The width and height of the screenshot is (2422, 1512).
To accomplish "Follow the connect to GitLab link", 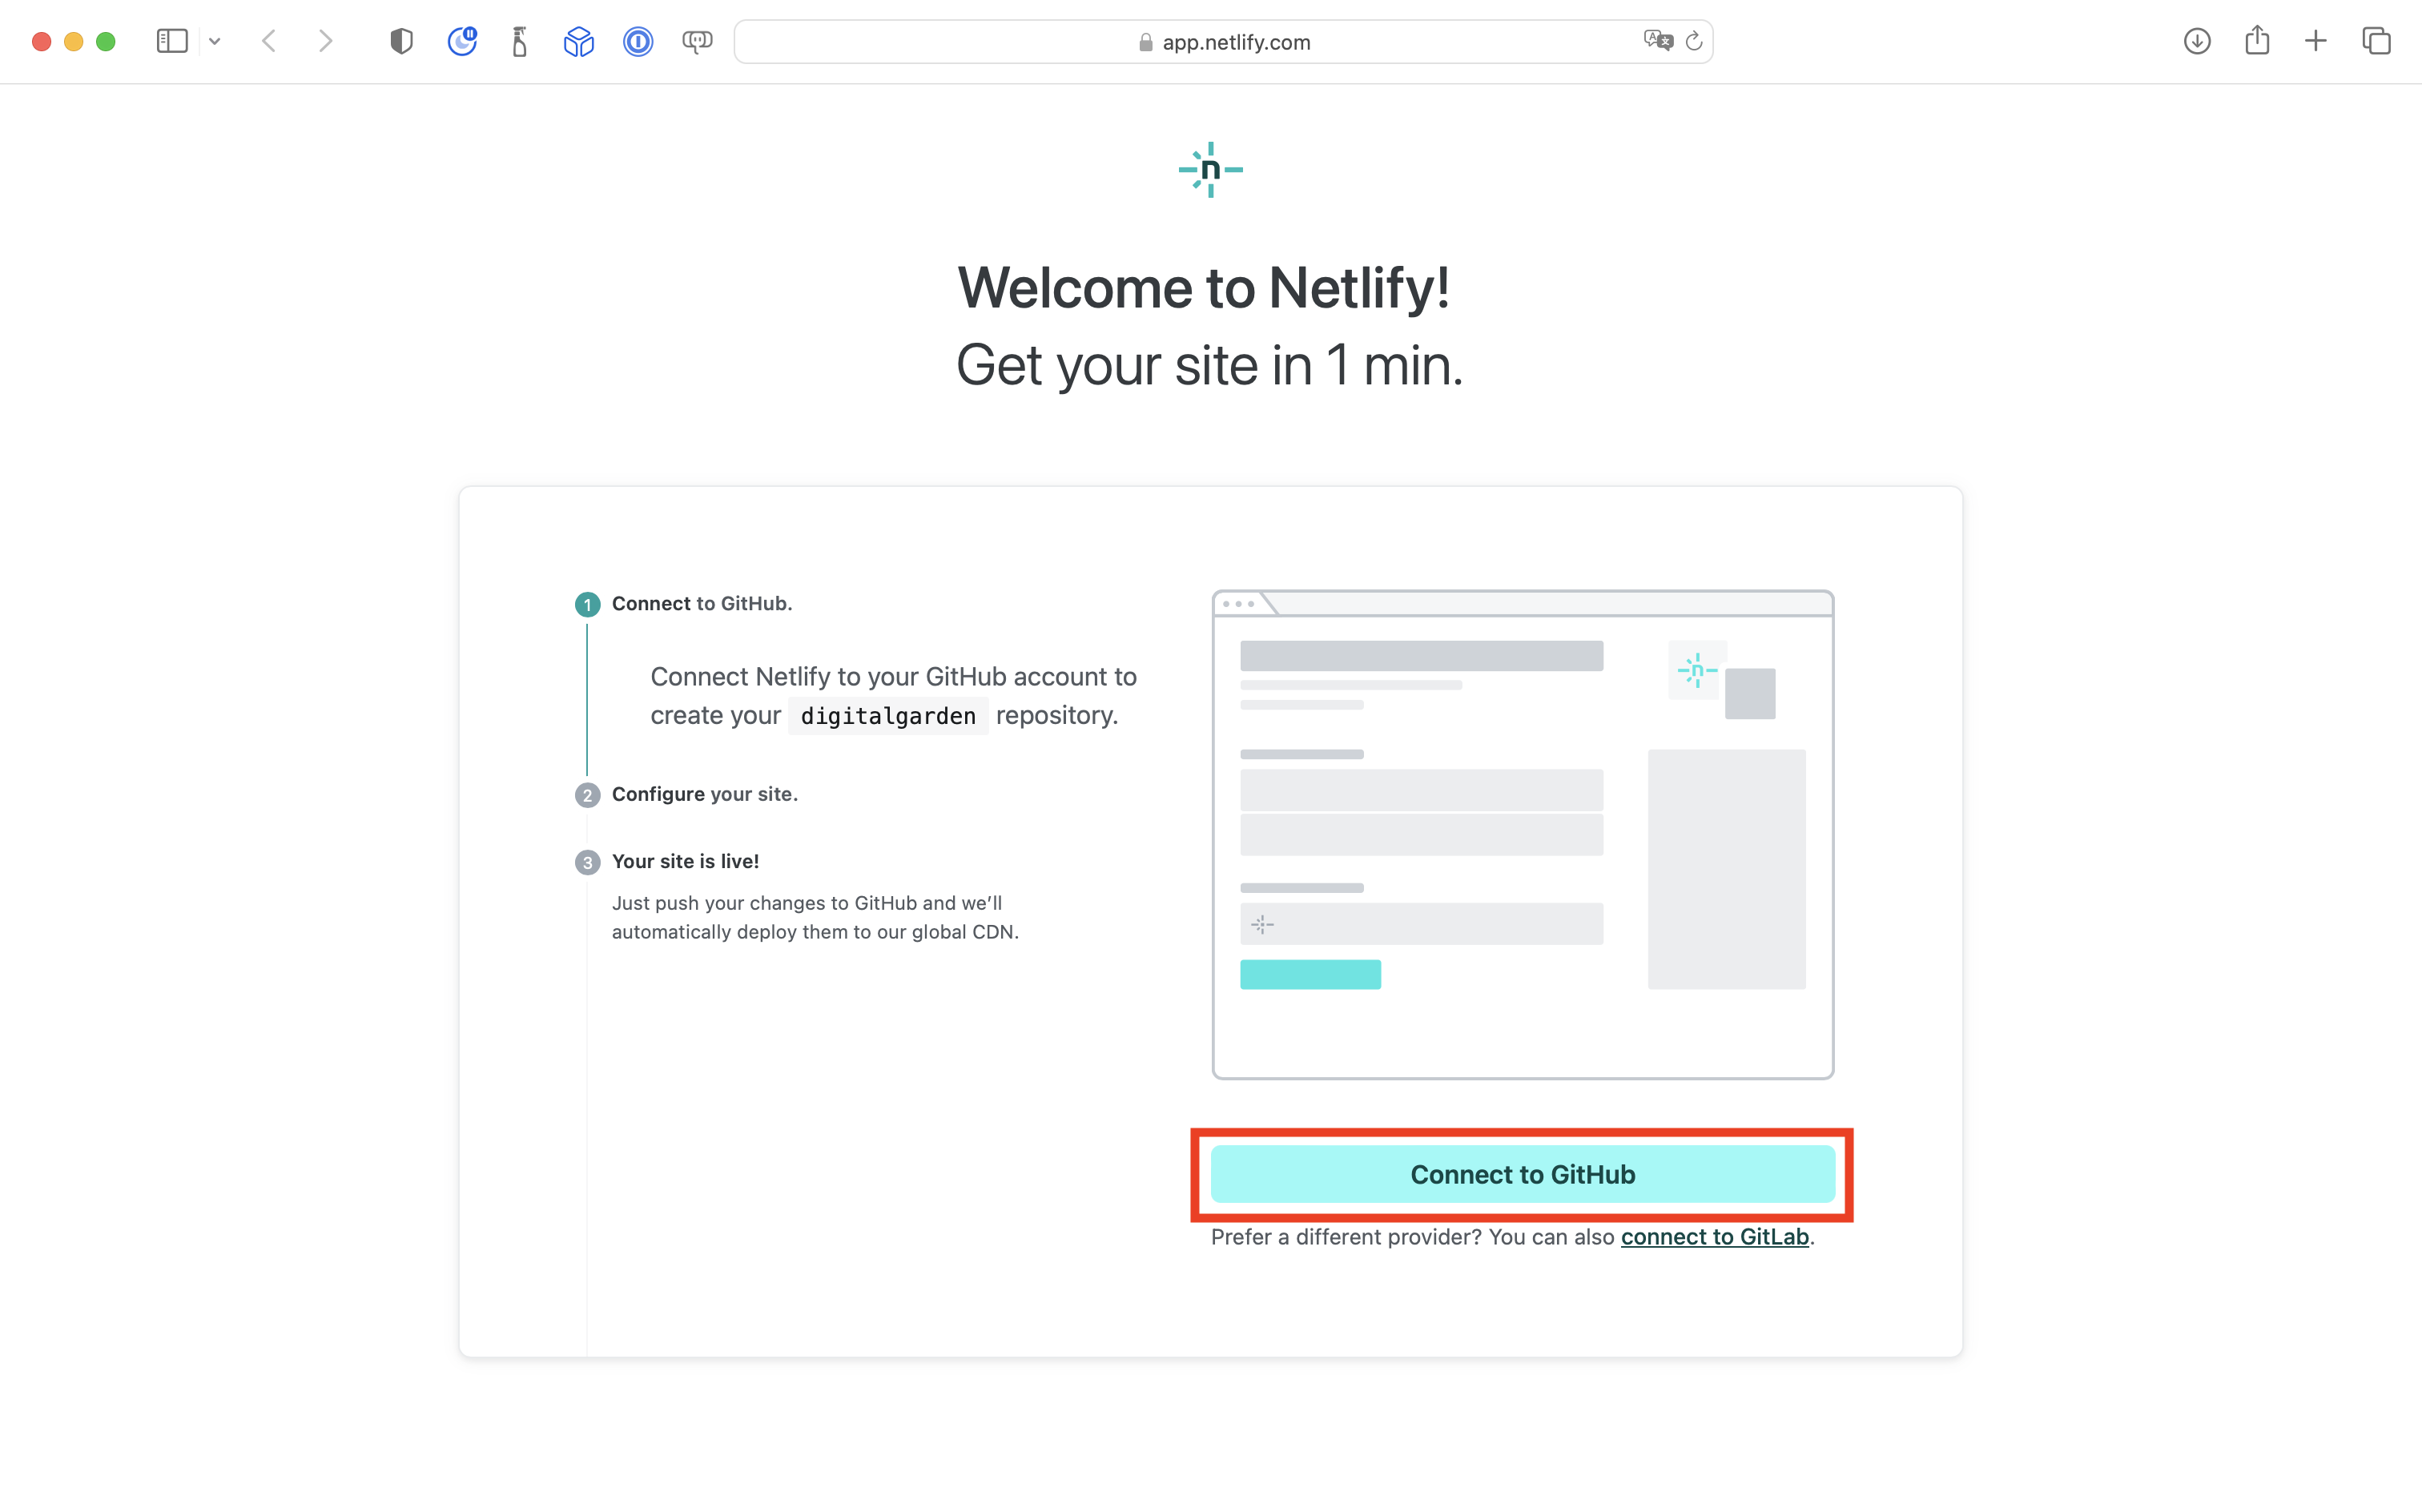I will point(1714,1237).
